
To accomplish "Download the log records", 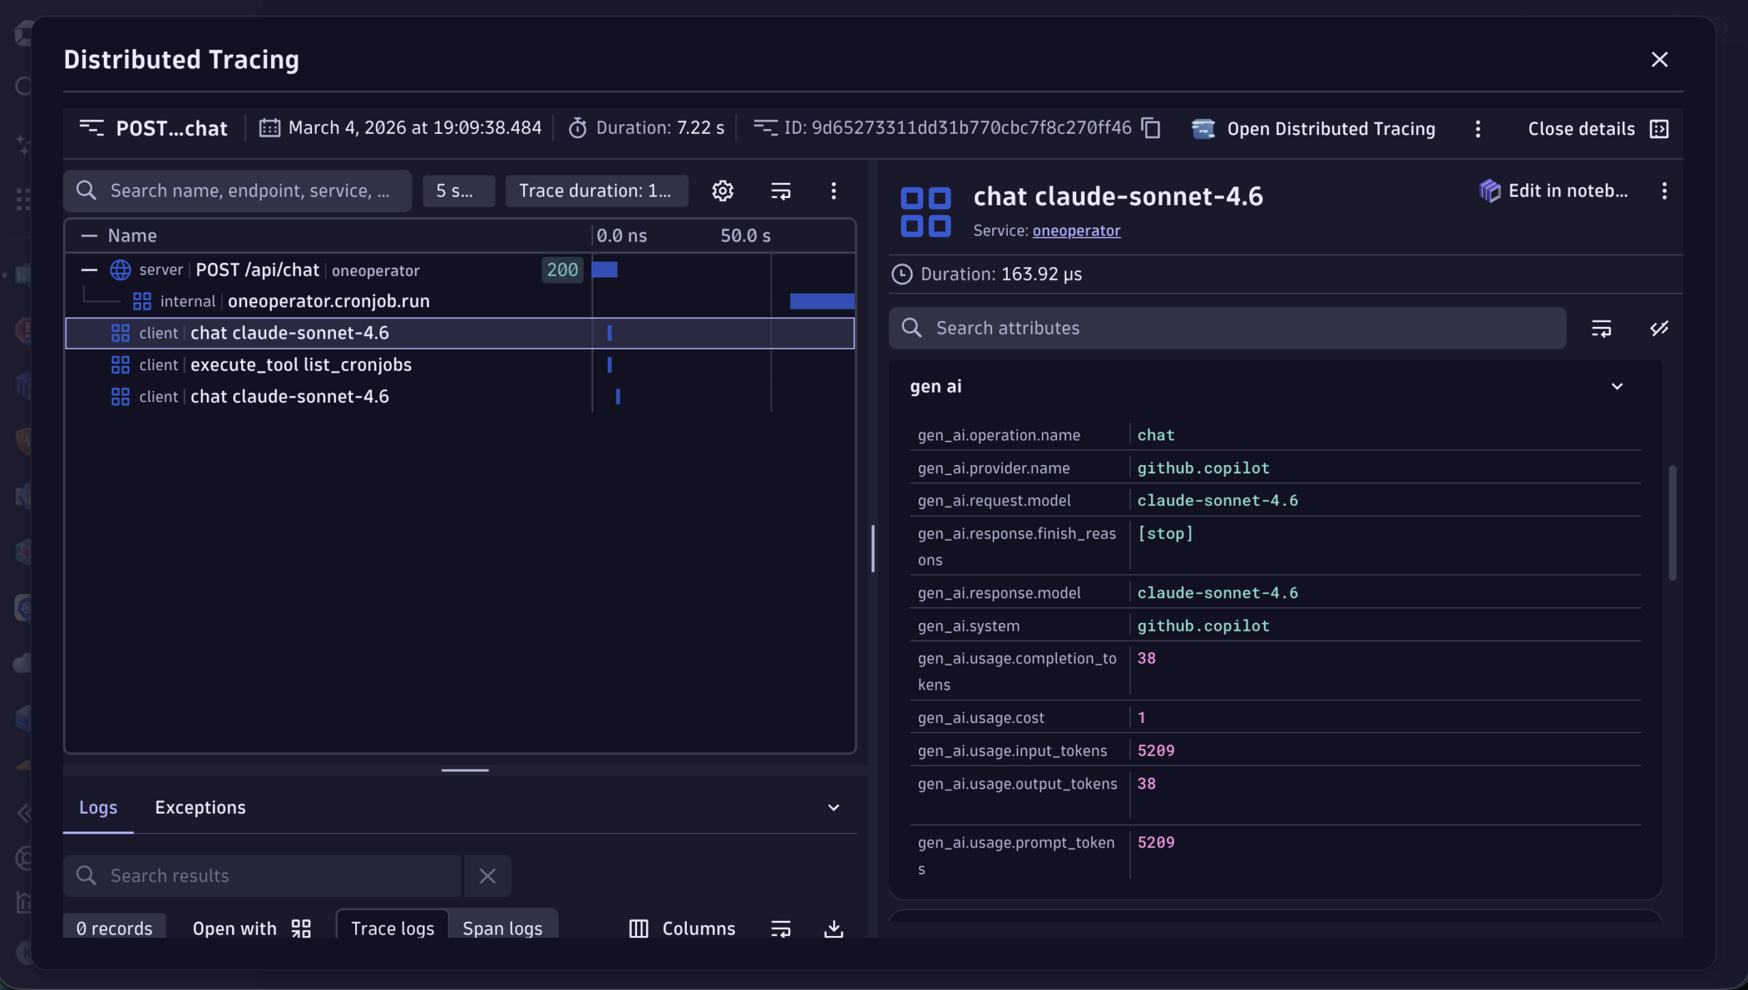I will click(833, 928).
